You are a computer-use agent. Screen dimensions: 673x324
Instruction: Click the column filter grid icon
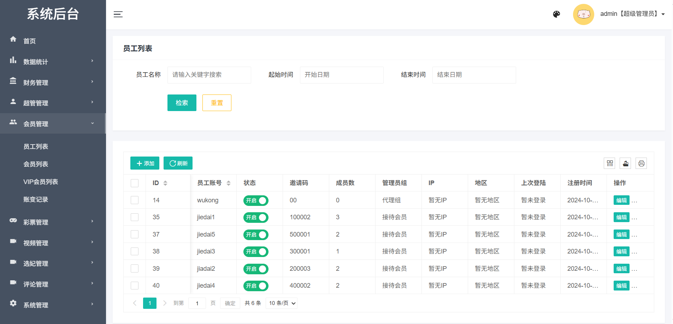(x=609, y=163)
